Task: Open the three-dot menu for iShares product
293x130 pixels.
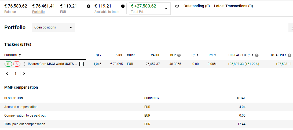Action: coord(24,64)
